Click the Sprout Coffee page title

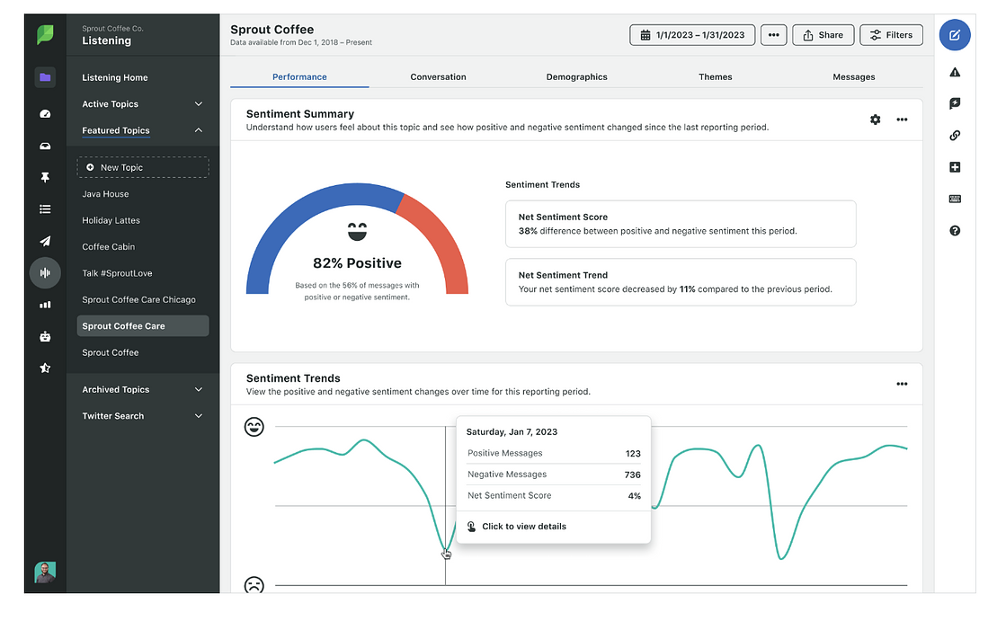pos(272,30)
